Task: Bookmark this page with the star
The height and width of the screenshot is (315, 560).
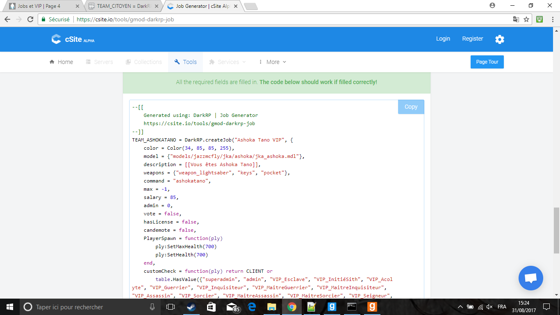Action: 526,19
